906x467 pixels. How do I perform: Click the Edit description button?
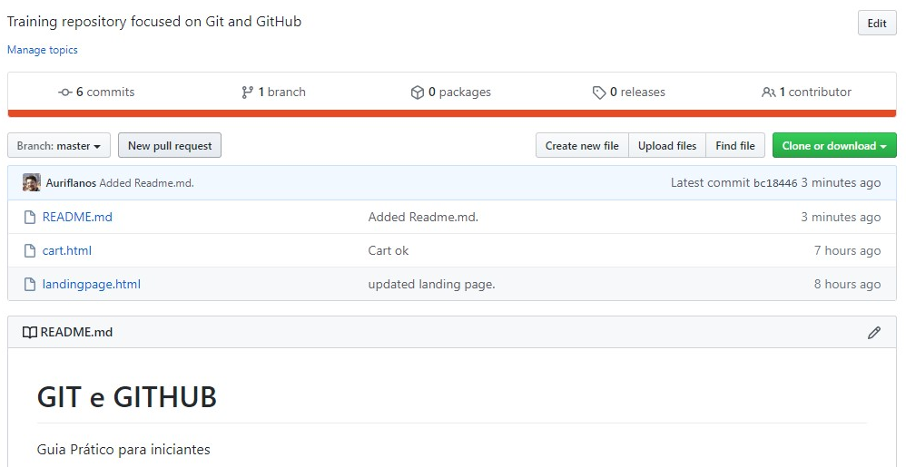(x=877, y=23)
